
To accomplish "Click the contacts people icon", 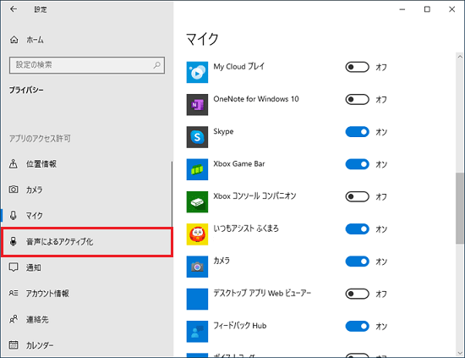I will [x=14, y=319].
